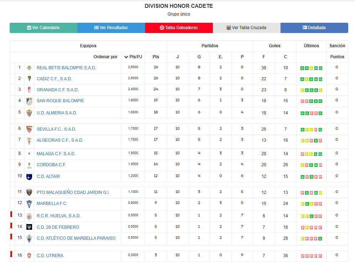Sort table by J column header
The image size is (355, 266).
point(177,57)
